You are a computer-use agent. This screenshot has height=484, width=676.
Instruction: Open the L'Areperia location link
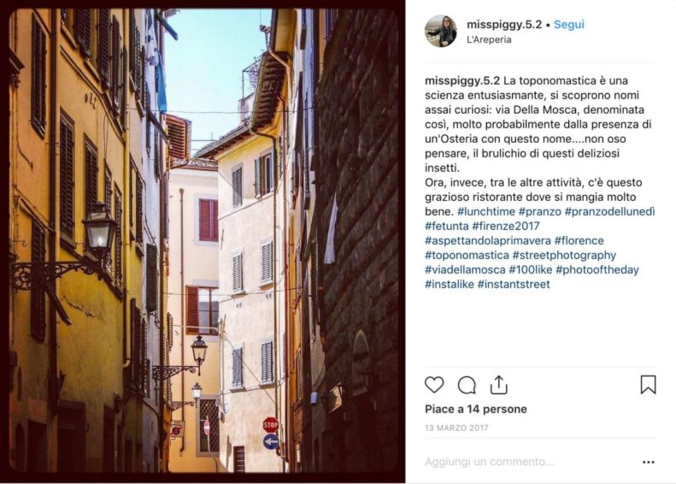[489, 39]
